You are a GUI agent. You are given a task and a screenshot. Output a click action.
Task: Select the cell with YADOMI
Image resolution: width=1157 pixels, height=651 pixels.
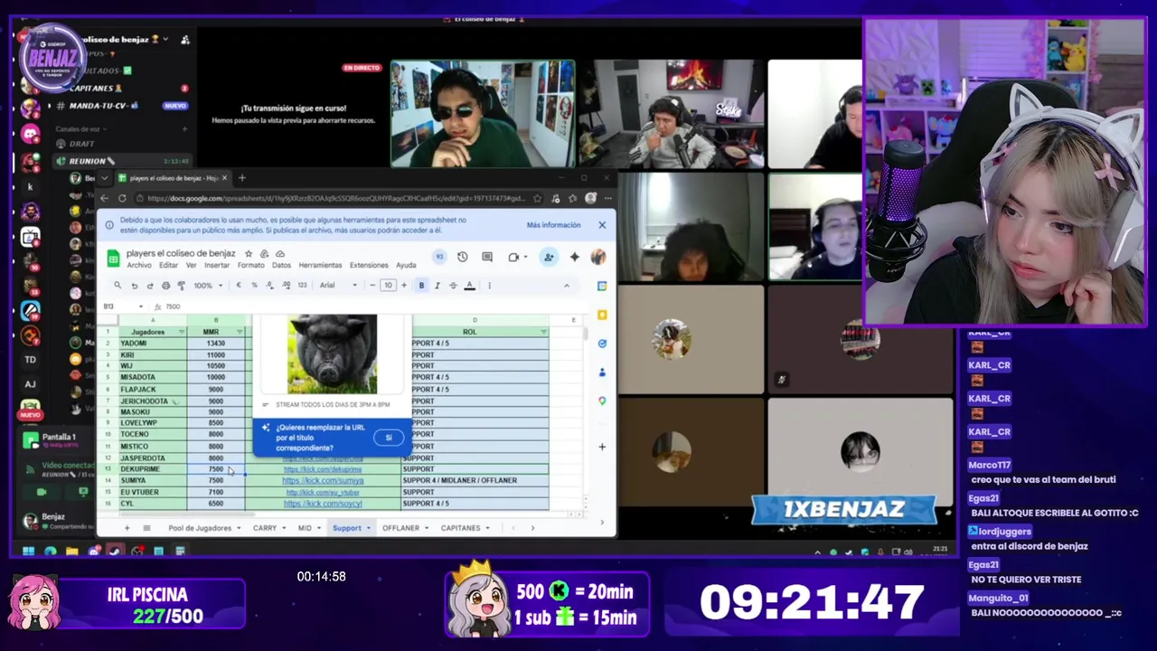(152, 344)
